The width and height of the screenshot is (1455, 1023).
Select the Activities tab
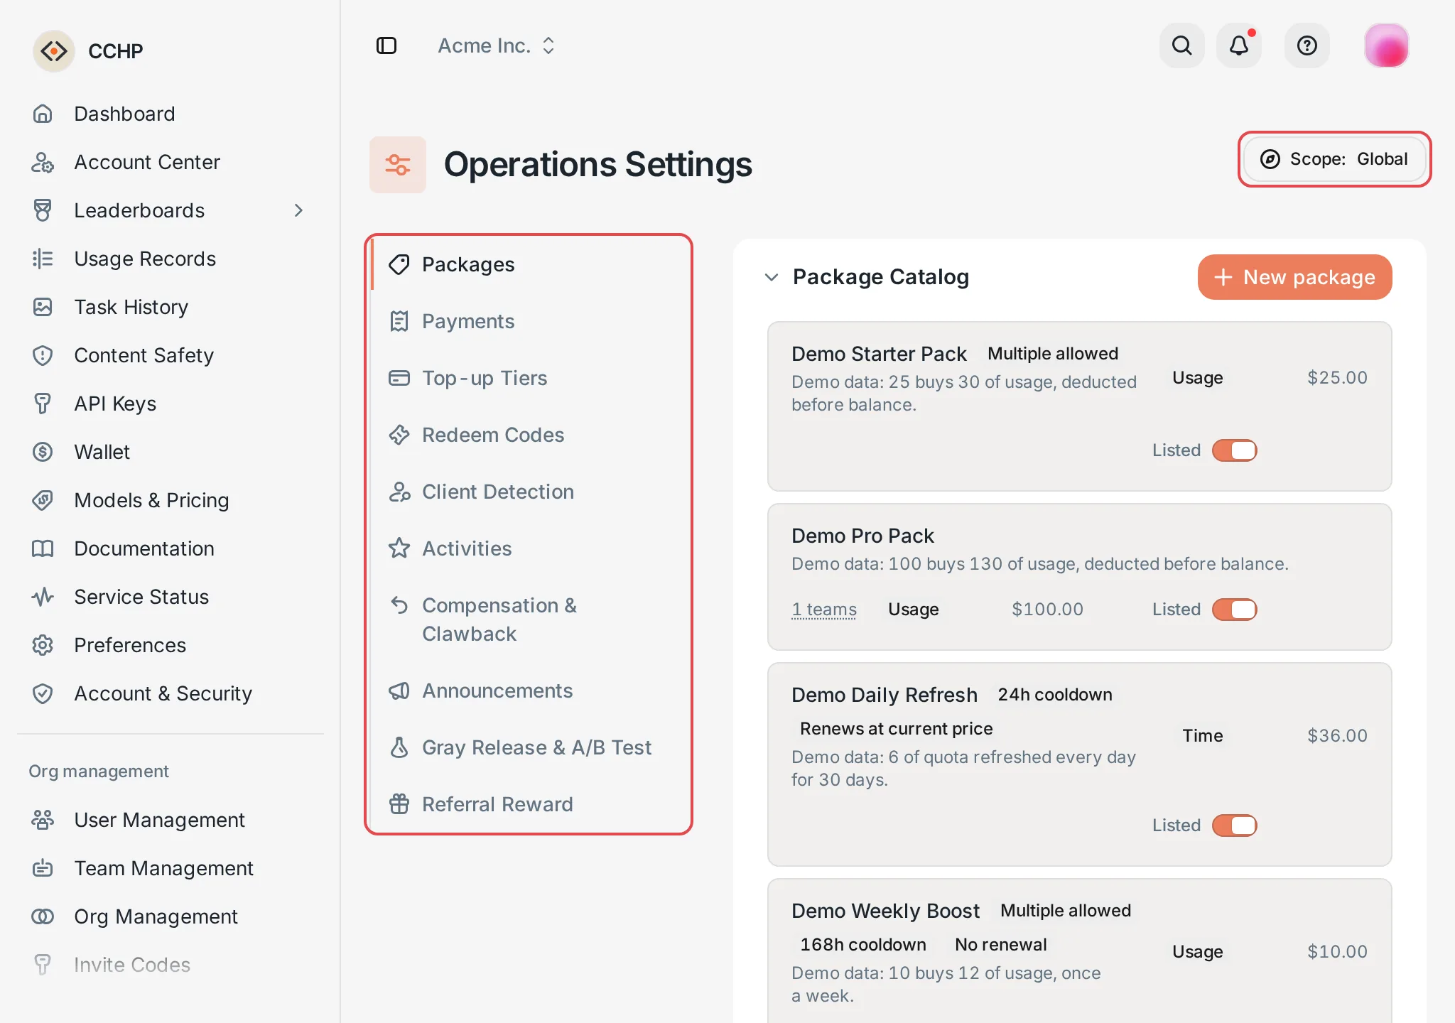point(529,548)
